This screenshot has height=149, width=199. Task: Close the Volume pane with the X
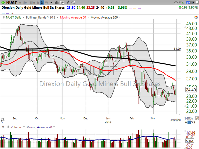pos(3,127)
